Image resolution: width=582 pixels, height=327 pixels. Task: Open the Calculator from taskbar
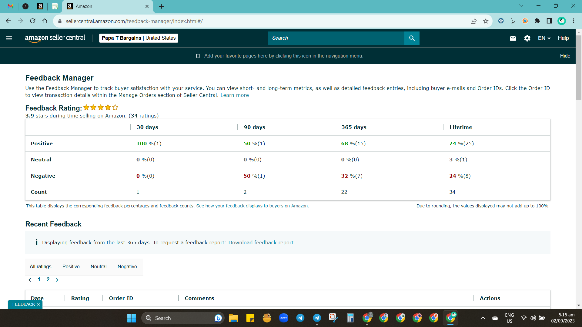[x=350, y=318]
